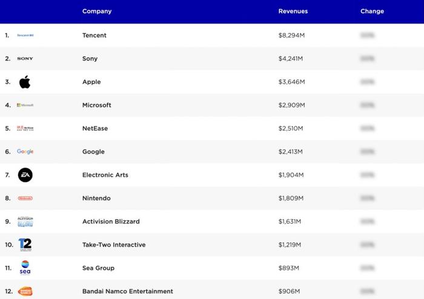Screen dimensions: 424x299
Task: Click the Microsoft logo
Action: pyautogui.click(x=25, y=105)
